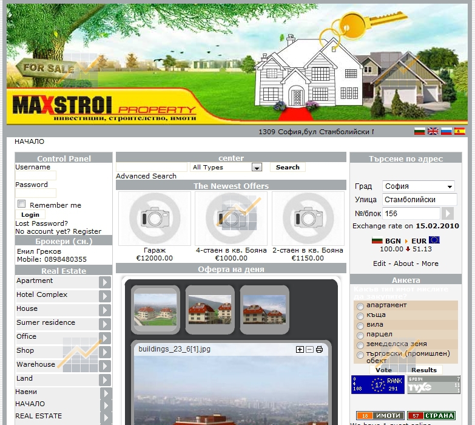The height and width of the screenshot is (425, 475).
Task: Click arrow beside Наеми menu item
Action: pos(106,393)
